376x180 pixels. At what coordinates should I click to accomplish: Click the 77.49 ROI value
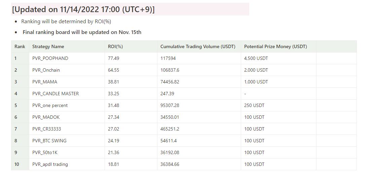113,58
